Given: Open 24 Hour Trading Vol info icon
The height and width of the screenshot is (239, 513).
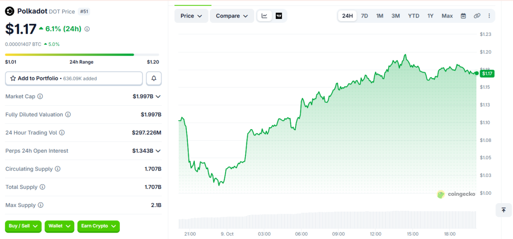Looking at the screenshot, I should pos(62,133).
